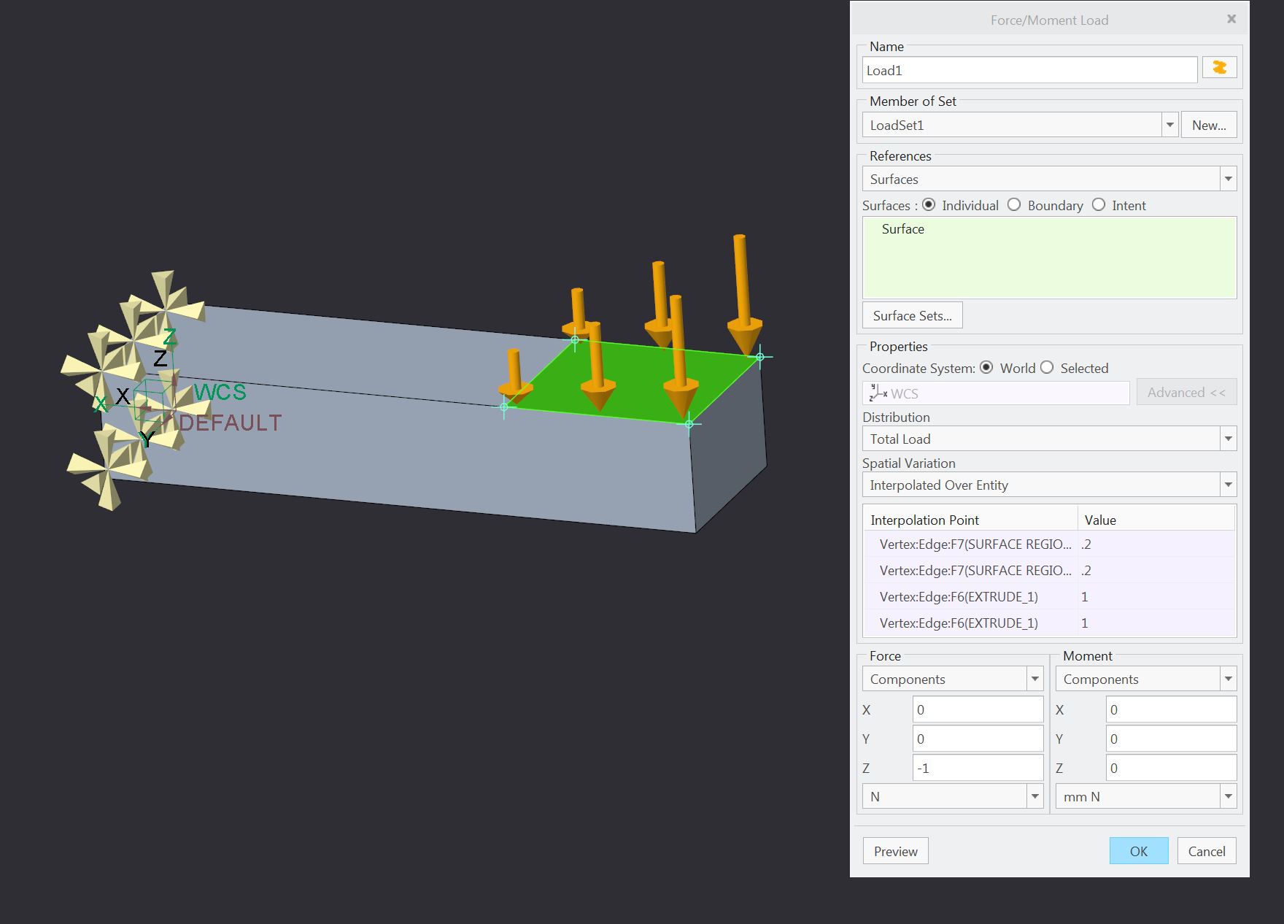
Task: Click the WCS coordinate system axes icon
Action: coord(877,393)
